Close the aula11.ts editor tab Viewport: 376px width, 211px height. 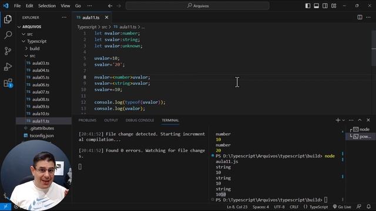[106, 18]
